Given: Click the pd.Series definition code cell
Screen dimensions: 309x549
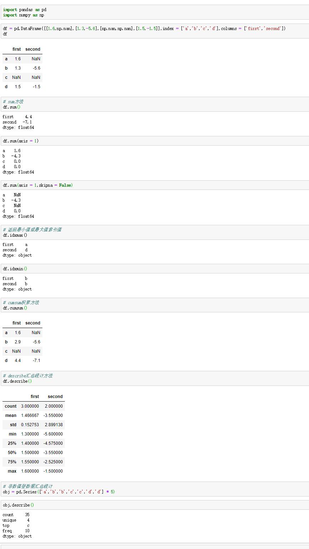Looking at the screenshot, I should pyautogui.click(x=154, y=489).
